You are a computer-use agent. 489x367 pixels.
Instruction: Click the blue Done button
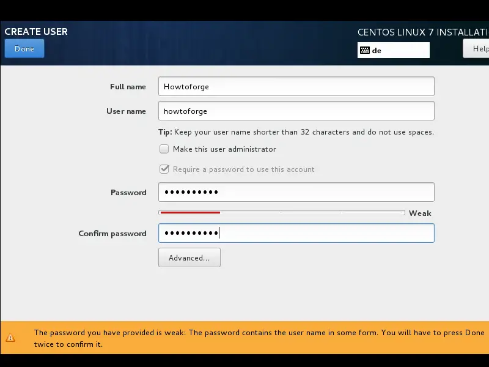tap(24, 48)
